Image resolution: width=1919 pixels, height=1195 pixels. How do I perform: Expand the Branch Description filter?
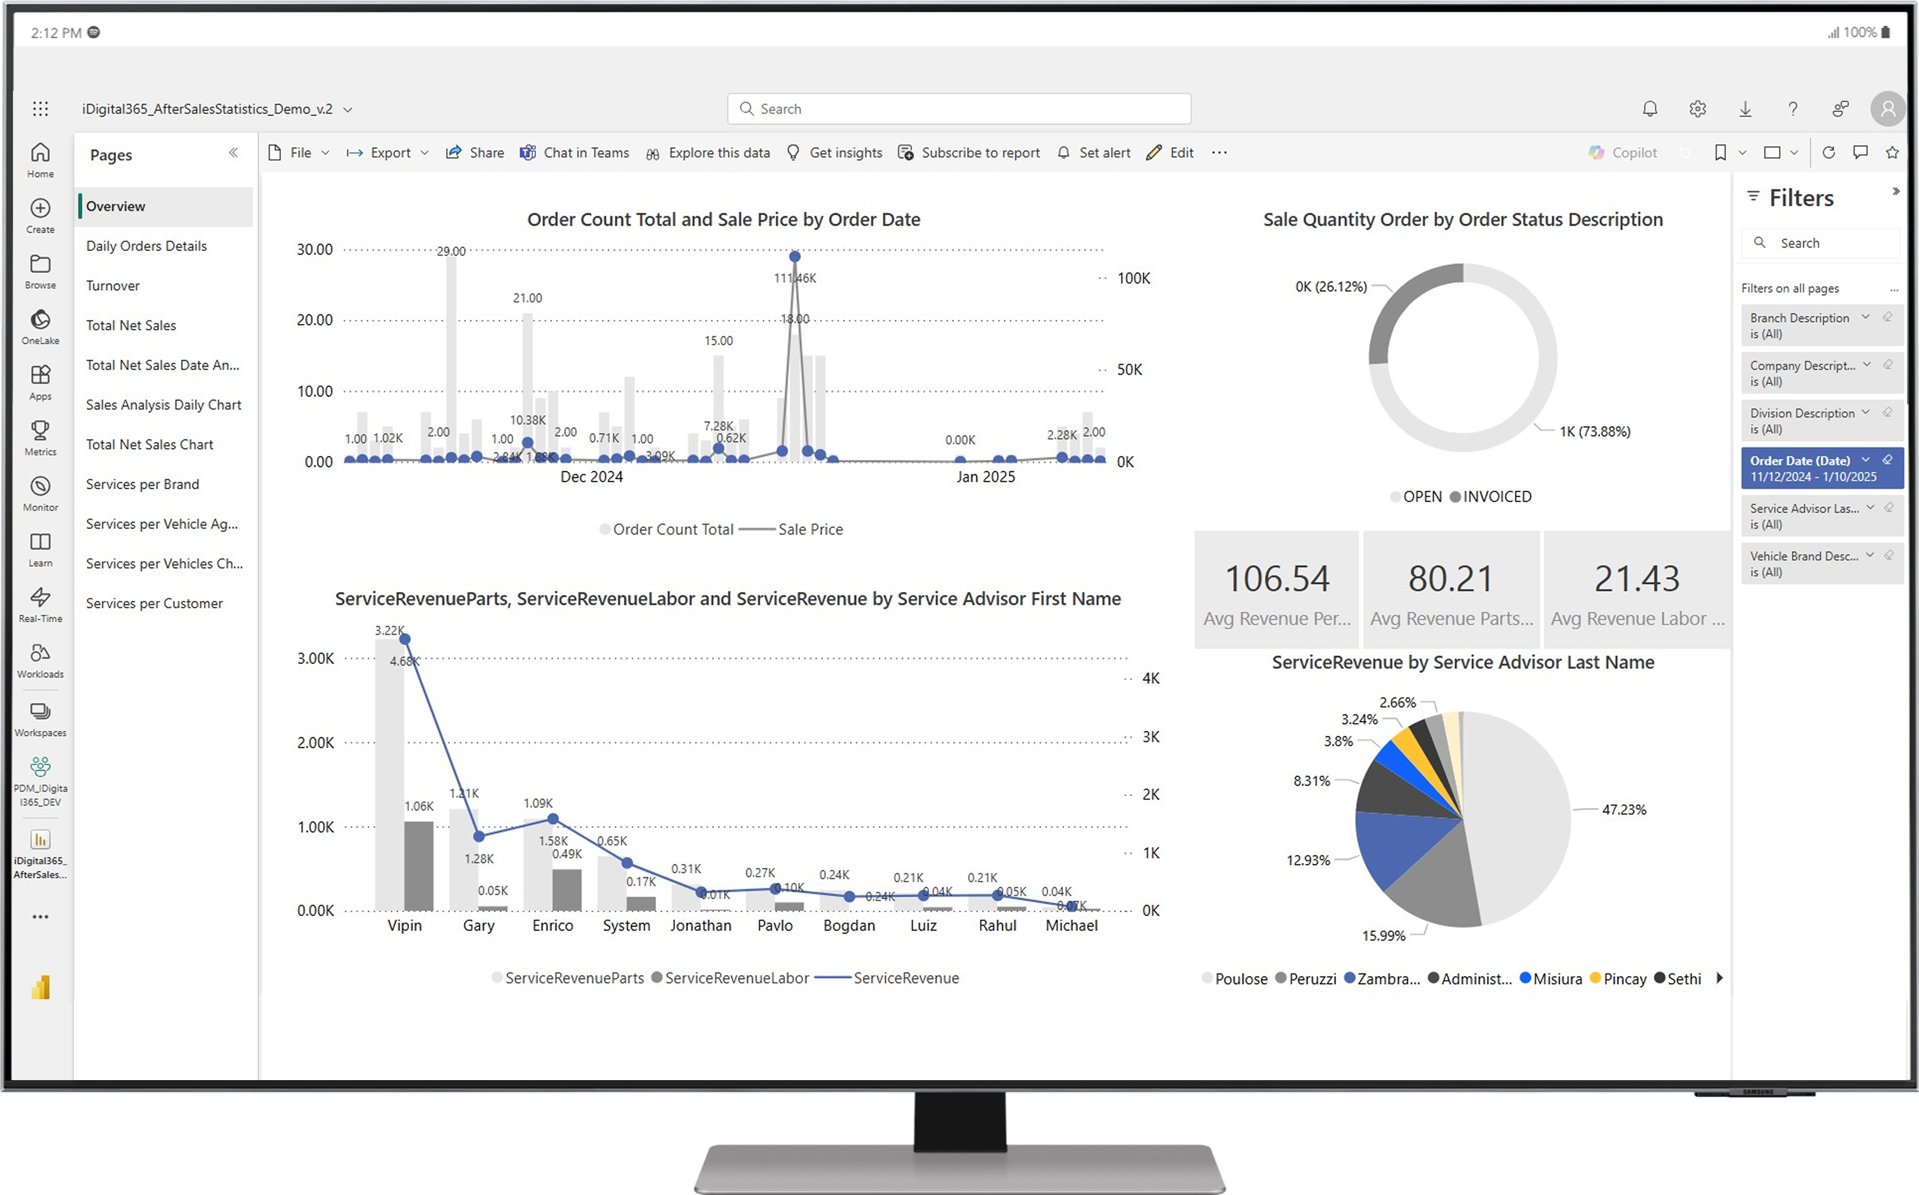[x=1866, y=317]
